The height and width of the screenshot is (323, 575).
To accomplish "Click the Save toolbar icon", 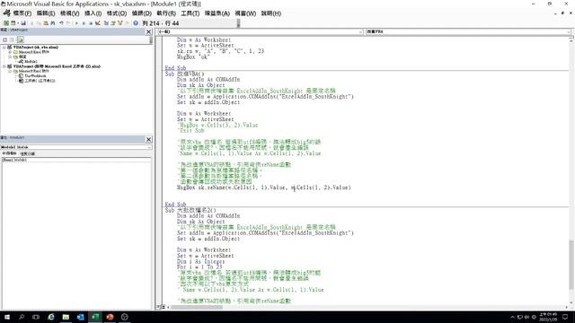I will (23, 23).
